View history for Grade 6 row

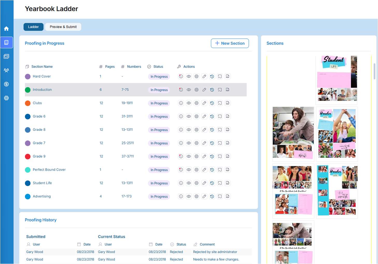[212, 116]
